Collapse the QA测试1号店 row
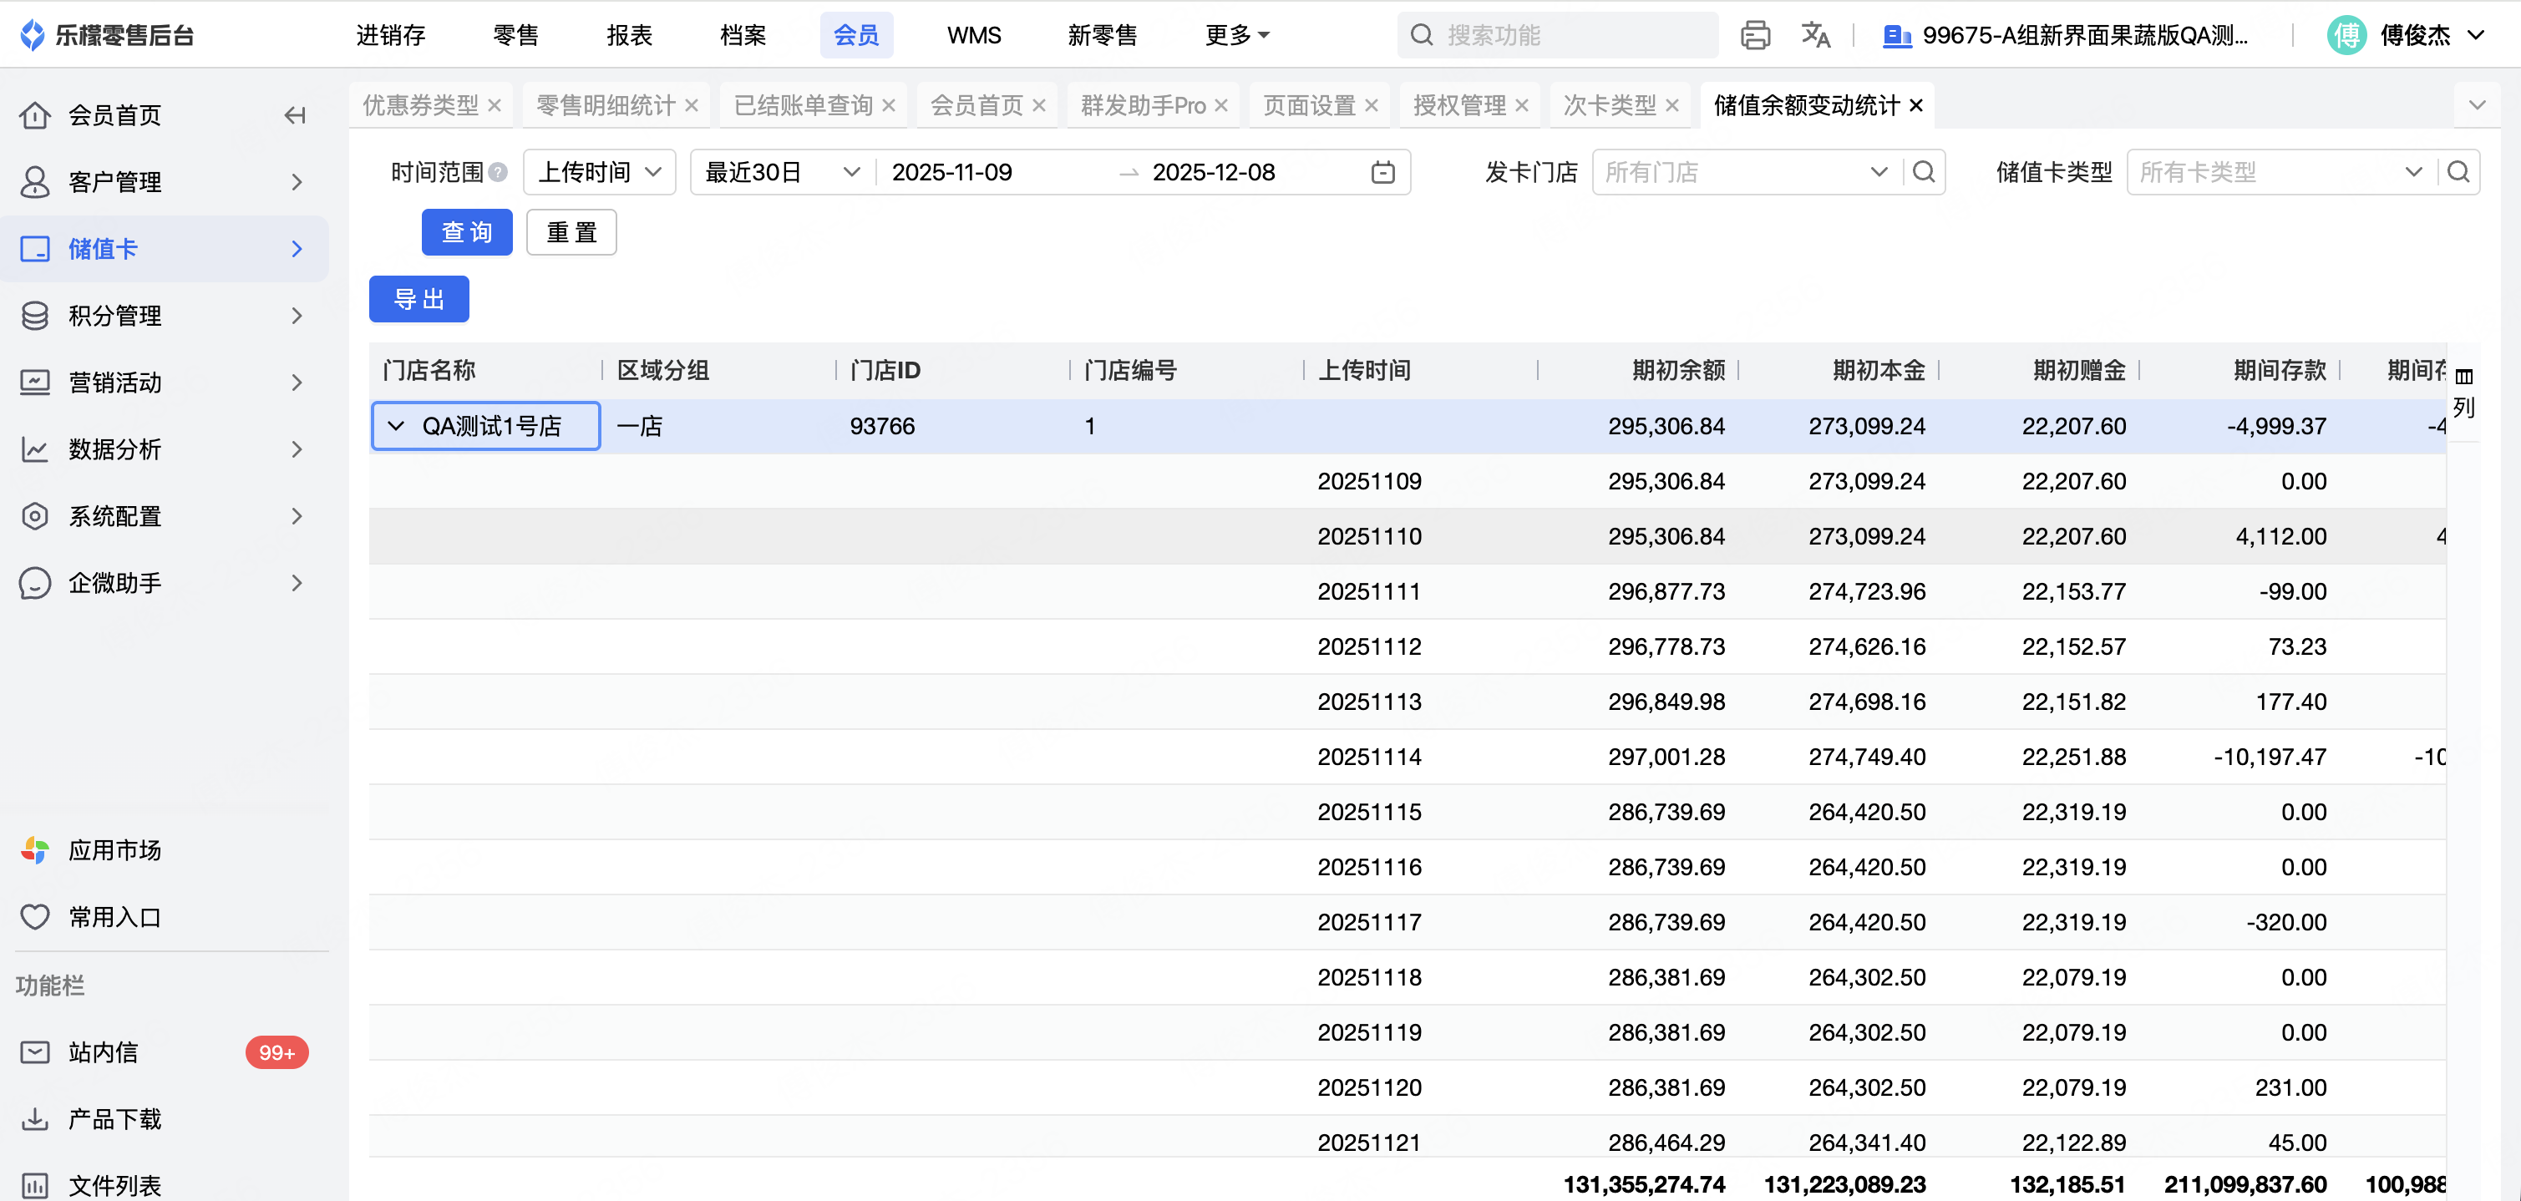This screenshot has width=2521, height=1201. 396,426
